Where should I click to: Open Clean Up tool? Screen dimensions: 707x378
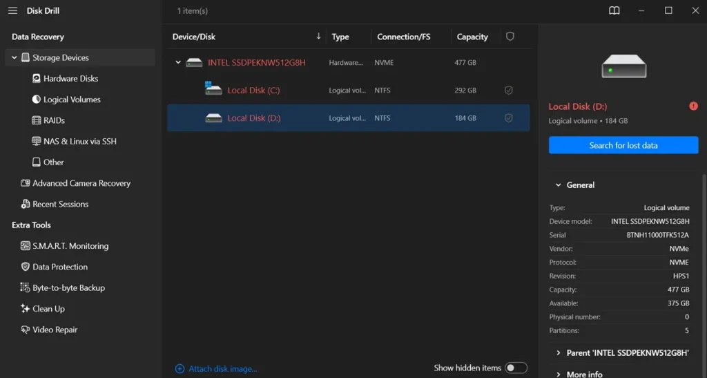tap(49, 308)
